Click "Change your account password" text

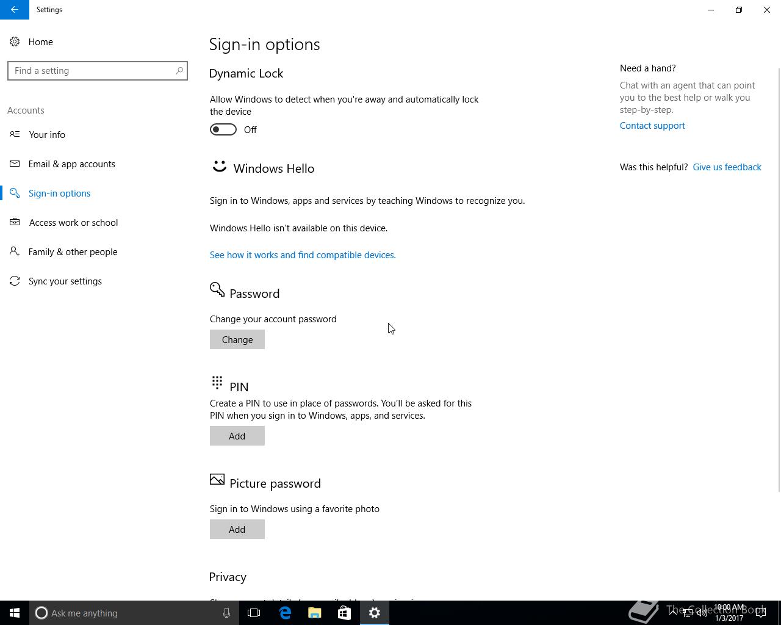[x=273, y=319]
